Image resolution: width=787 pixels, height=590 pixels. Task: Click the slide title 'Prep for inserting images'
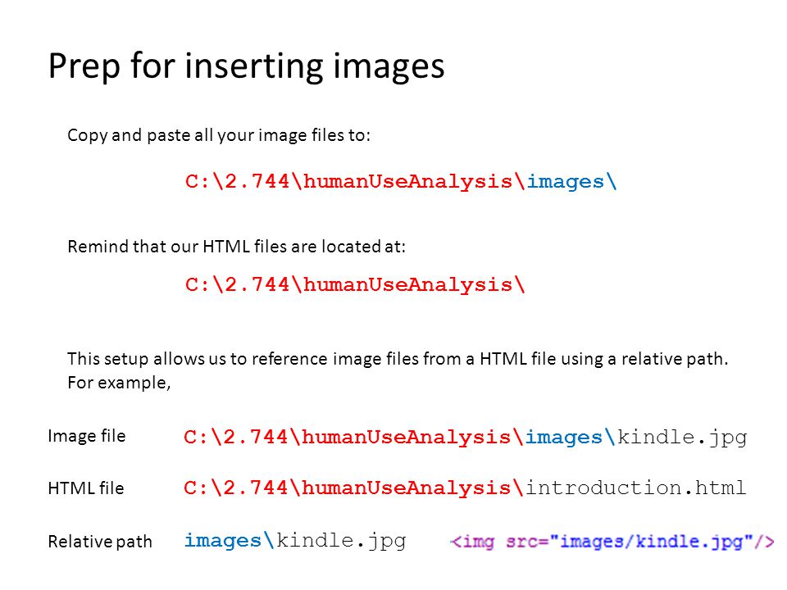pyautogui.click(x=246, y=66)
